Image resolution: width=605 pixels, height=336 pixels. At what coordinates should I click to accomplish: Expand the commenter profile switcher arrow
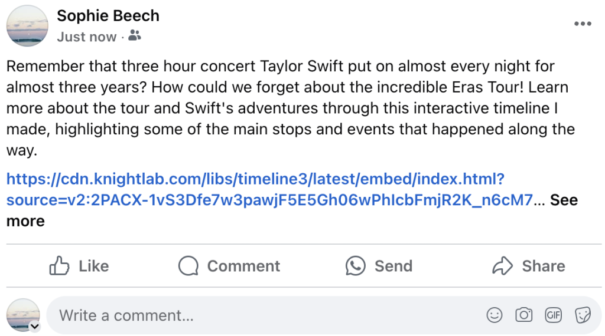(x=34, y=326)
